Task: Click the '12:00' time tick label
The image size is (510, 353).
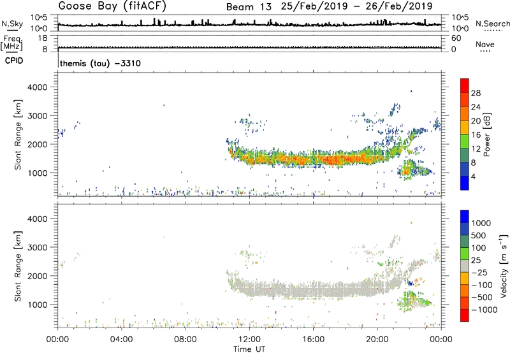Action: pyautogui.click(x=249, y=340)
